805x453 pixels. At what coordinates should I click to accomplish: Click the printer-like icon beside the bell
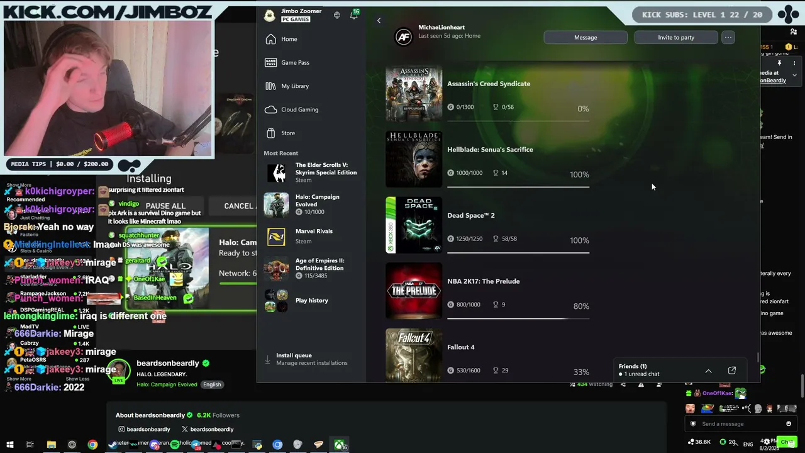tap(337, 14)
